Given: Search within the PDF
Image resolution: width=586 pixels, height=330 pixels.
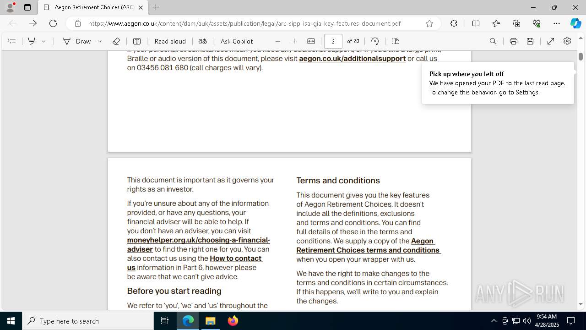Looking at the screenshot, I should (493, 41).
